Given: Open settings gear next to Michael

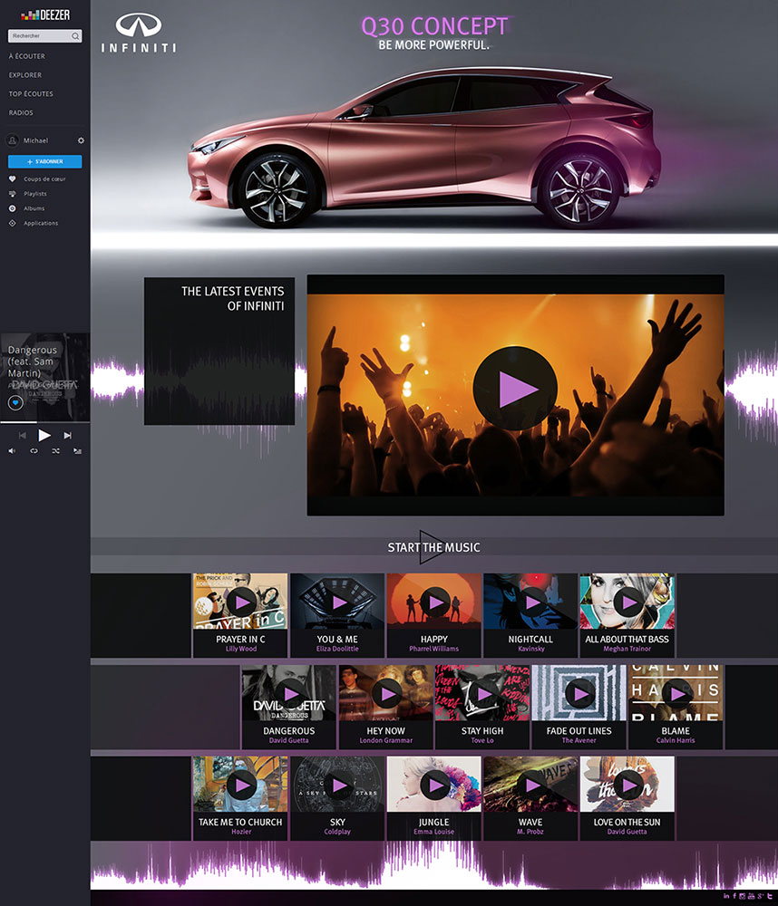Looking at the screenshot, I should tap(81, 140).
